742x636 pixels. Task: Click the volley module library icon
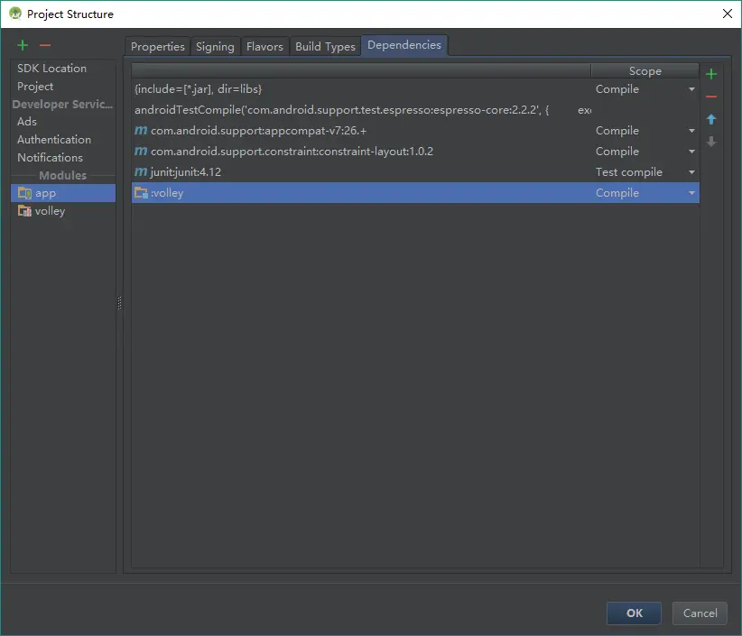click(x=24, y=211)
